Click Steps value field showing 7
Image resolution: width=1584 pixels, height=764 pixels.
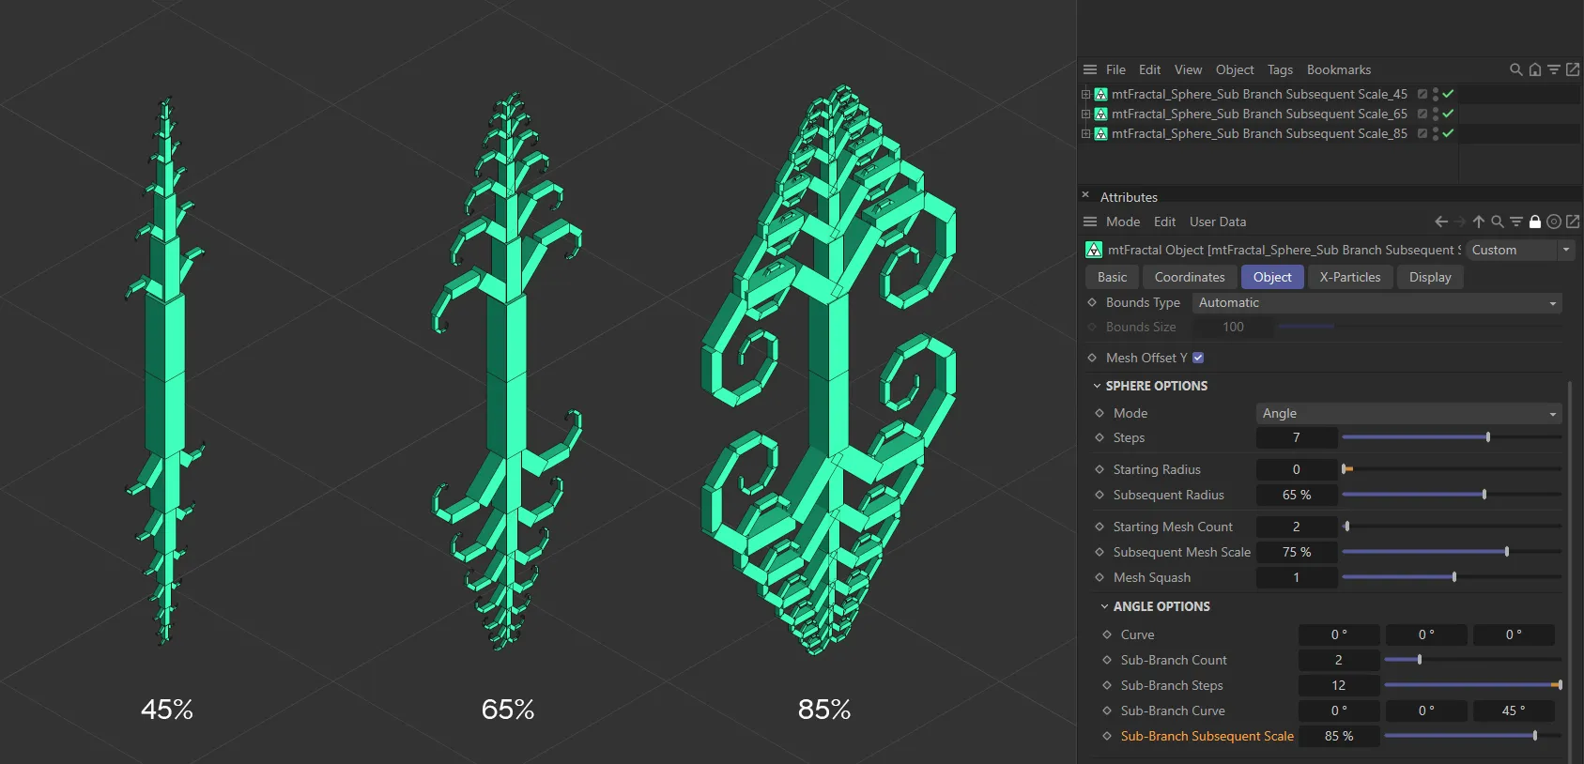point(1297,437)
